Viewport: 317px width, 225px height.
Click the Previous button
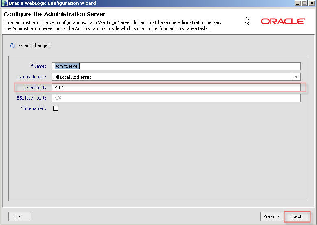[271, 216]
